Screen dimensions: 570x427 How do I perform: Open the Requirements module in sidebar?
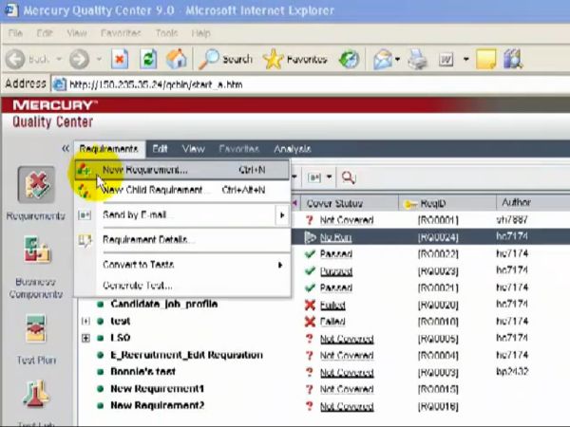coord(36,185)
